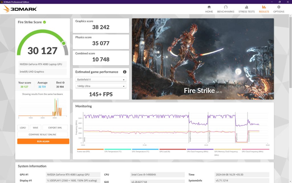
Task: Click the info icon beside Best score
Action: tap(64, 83)
